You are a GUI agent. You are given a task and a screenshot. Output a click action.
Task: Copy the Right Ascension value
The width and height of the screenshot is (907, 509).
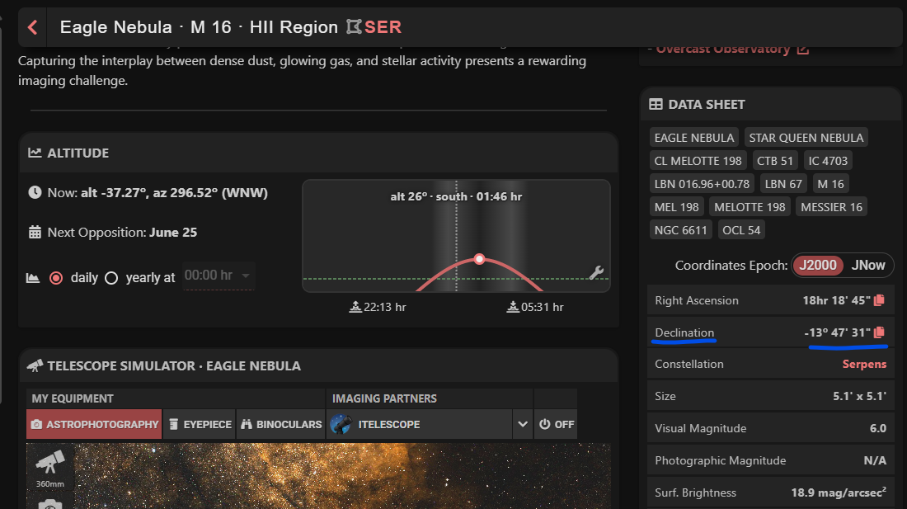click(x=879, y=300)
